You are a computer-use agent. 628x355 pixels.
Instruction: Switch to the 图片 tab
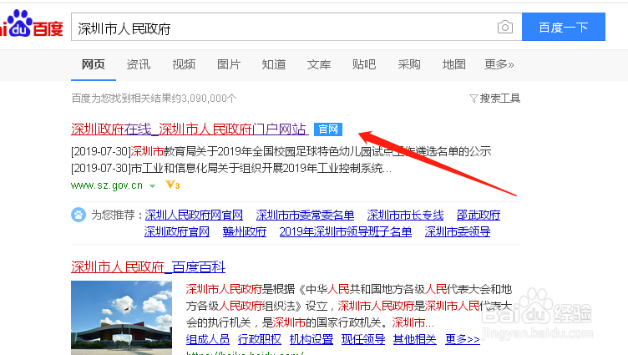pyautogui.click(x=229, y=64)
